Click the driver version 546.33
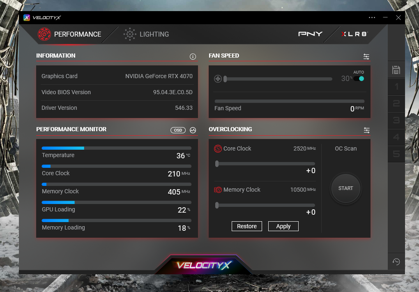419x292 pixels. click(x=184, y=108)
